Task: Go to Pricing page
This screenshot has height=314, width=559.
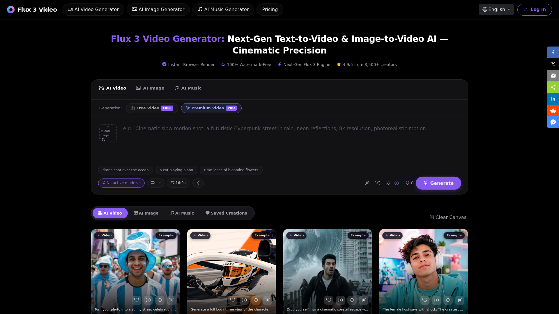Action: pos(270,10)
